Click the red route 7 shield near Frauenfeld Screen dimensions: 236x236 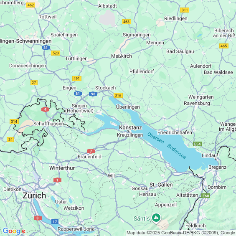click(x=91, y=151)
